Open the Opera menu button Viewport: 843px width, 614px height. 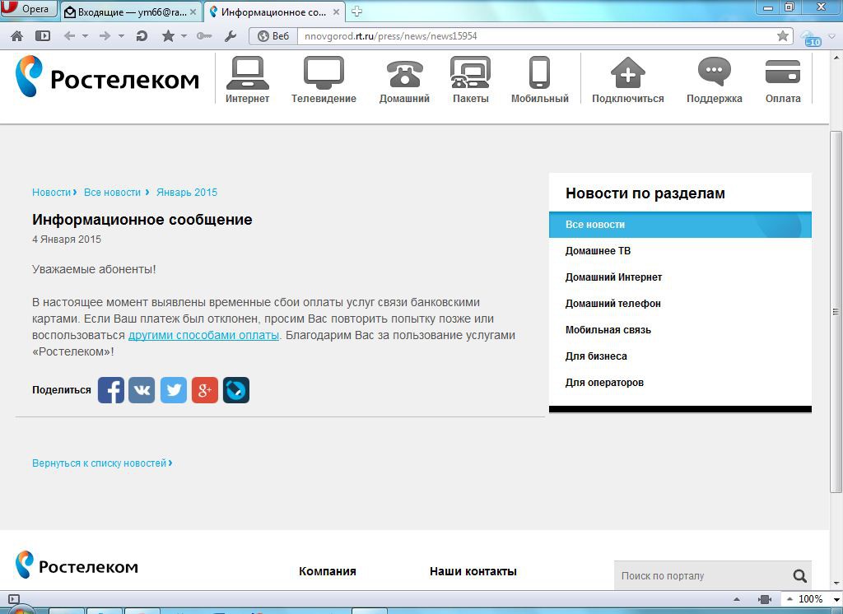coord(28,8)
